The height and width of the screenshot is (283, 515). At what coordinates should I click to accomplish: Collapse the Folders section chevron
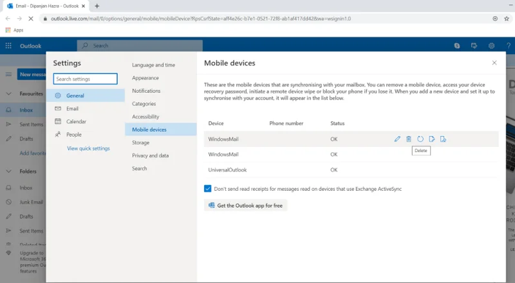pyautogui.click(x=9, y=171)
